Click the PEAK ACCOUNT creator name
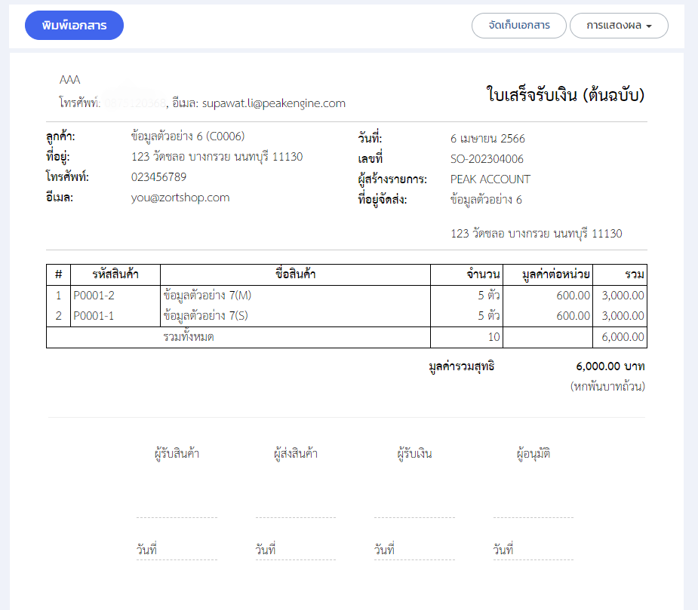698x610 pixels. (490, 179)
